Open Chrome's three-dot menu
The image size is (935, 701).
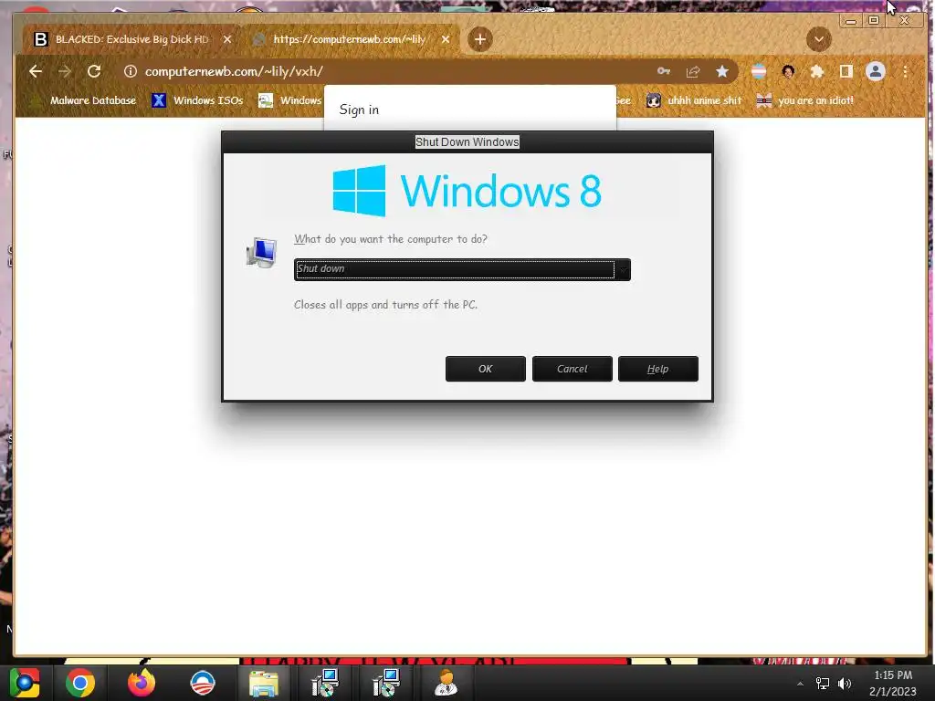(905, 71)
